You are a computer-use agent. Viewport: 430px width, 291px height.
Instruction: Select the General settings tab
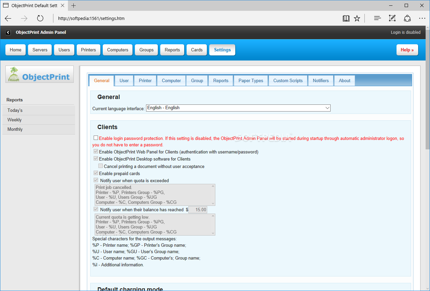[102, 80]
